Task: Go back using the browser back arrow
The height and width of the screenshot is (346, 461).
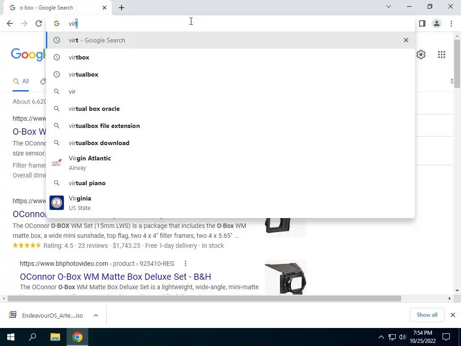Action: point(10,23)
